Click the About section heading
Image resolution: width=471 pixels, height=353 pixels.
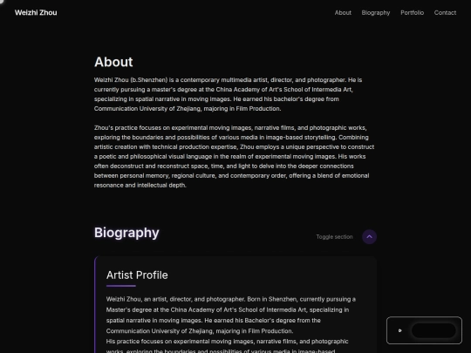[x=113, y=62]
